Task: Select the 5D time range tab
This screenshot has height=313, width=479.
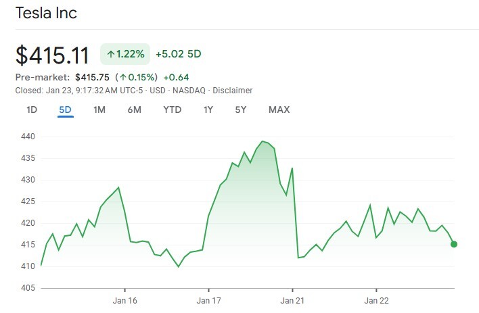Action: pyautogui.click(x=65, y=110)
